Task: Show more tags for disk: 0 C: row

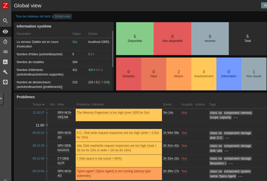Action: (227, 138)
